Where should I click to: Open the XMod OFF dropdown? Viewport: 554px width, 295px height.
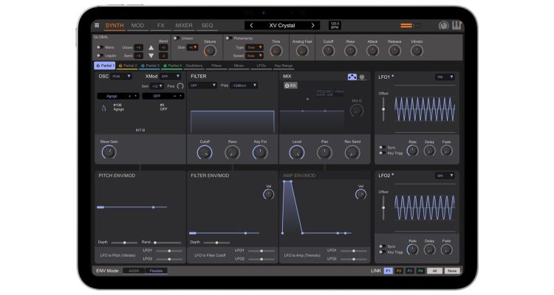pos(170,76)
